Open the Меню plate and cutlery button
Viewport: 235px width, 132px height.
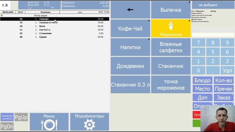click(x=49, y=122)
